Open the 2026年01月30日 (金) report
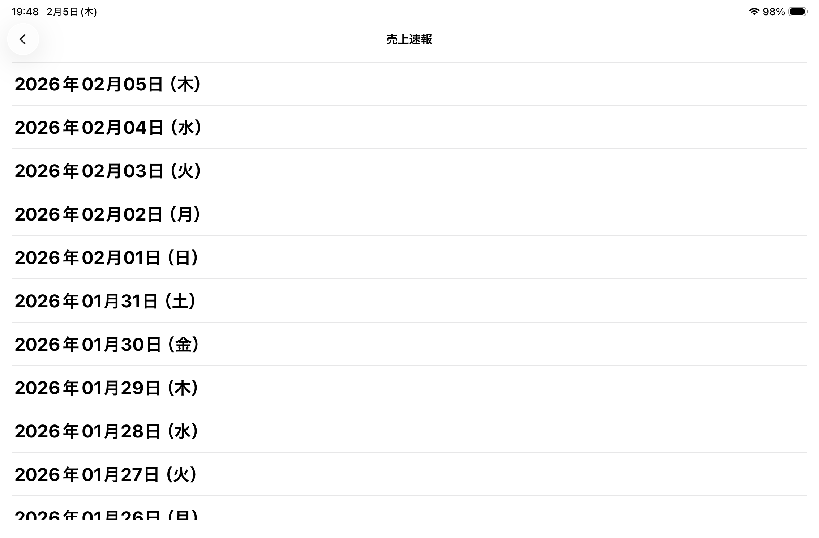This screenshot has height=538, width=819. point(106,345)
